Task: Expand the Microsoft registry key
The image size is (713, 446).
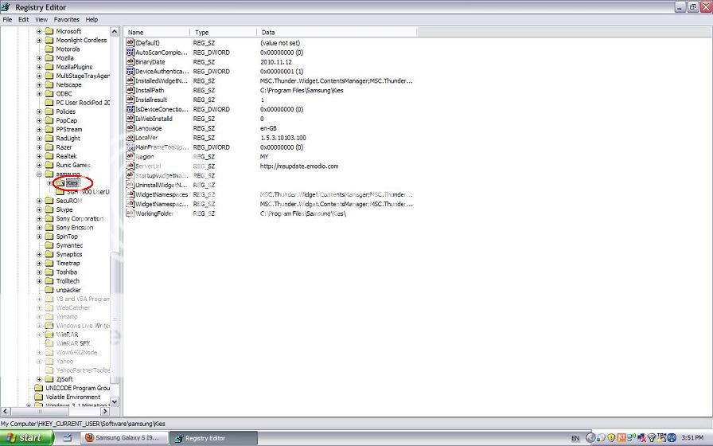Action: [x=39, y=31]
